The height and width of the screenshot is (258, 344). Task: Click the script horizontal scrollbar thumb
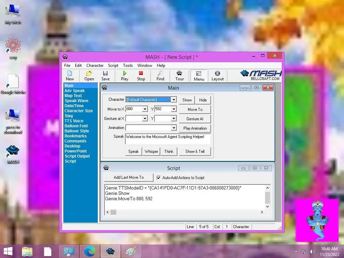click(114, 212)
